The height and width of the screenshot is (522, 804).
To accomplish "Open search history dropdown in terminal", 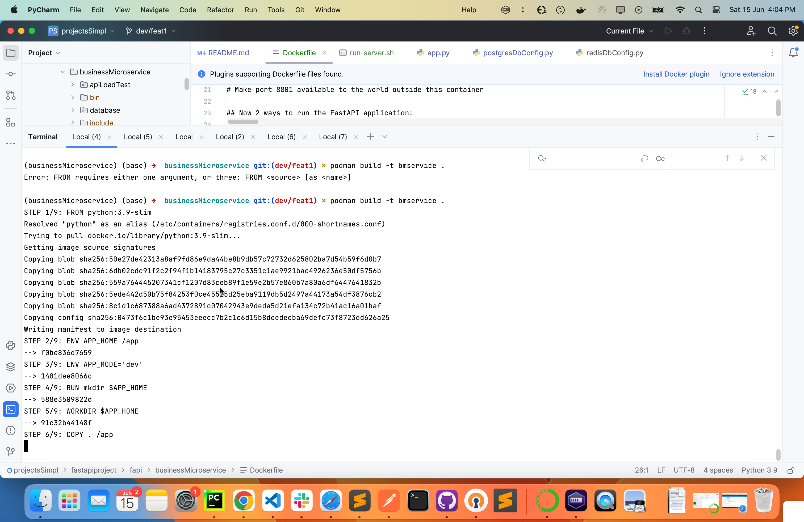I will pyautogui.click(x=542, y=158).
